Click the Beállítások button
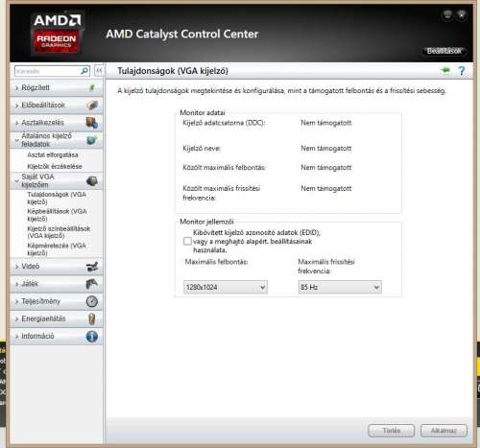480x448 pixels. point(444,51)
